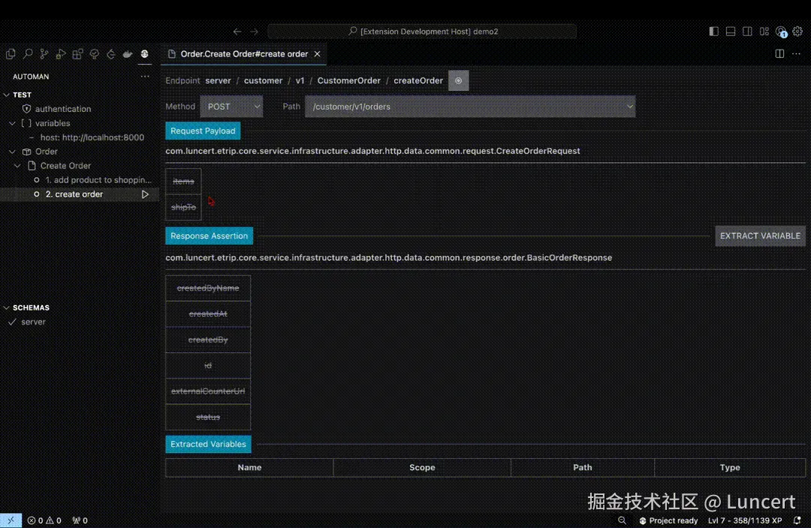The height and width of the screenshot is (528, 811).
Task: Click the EXTRACT VARIABLE button
Action: pyautogui.click(x=760, y=235)
